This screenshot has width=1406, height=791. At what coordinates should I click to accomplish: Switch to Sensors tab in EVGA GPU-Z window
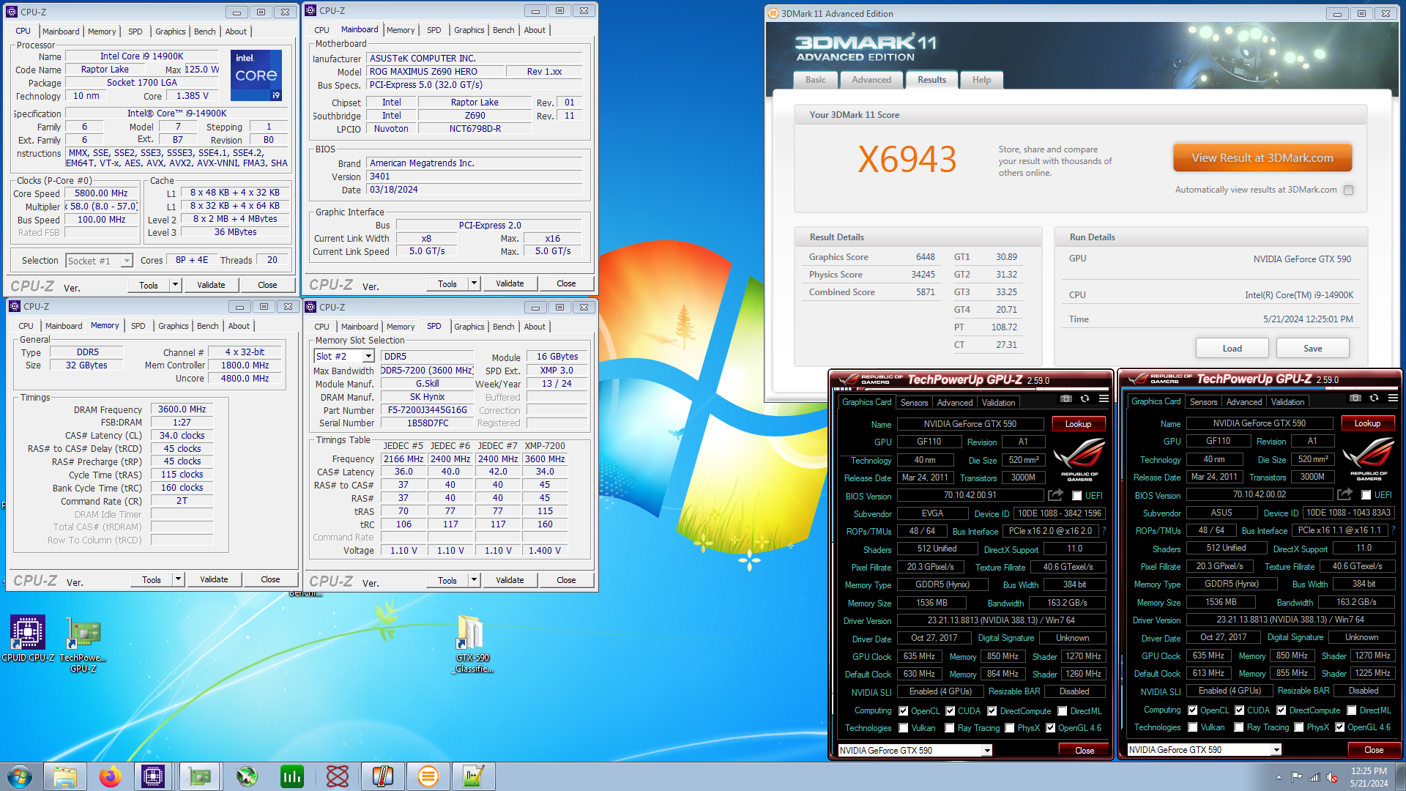point(914,403)
